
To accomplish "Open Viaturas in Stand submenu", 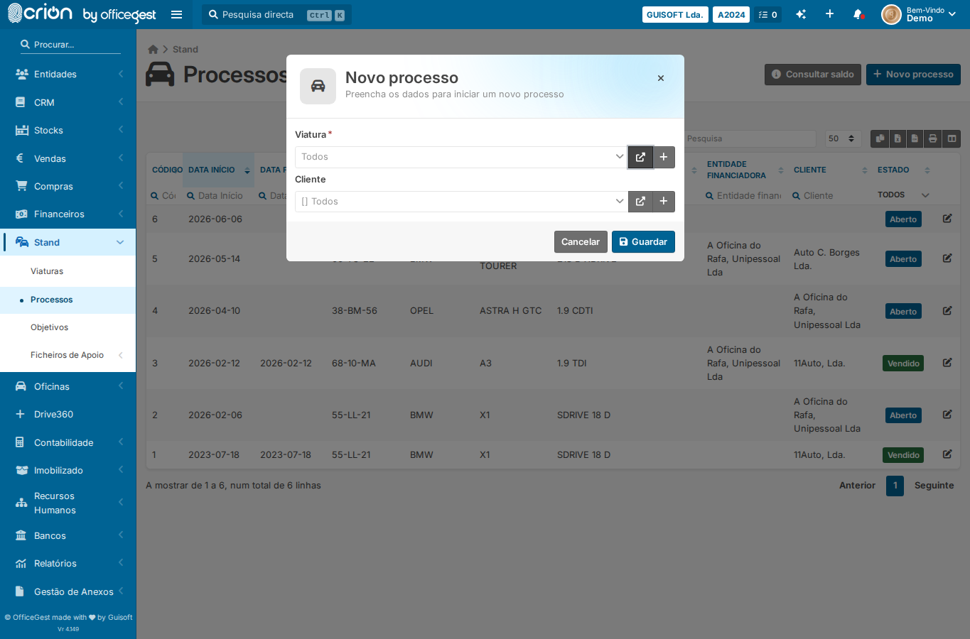I will tap(47, 271).
